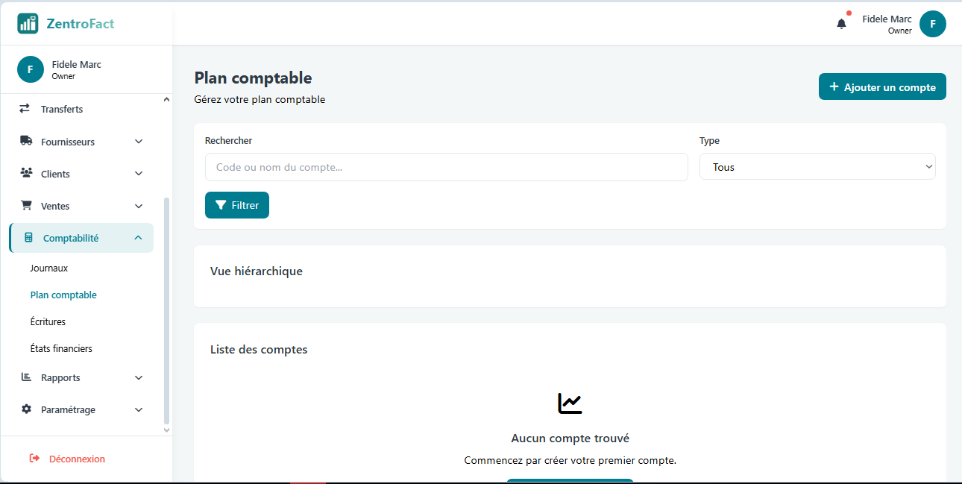This screenshot has height=484, width=962.
Task: Collapse the Comptabilité section chevron
Action: pos(138,238)
